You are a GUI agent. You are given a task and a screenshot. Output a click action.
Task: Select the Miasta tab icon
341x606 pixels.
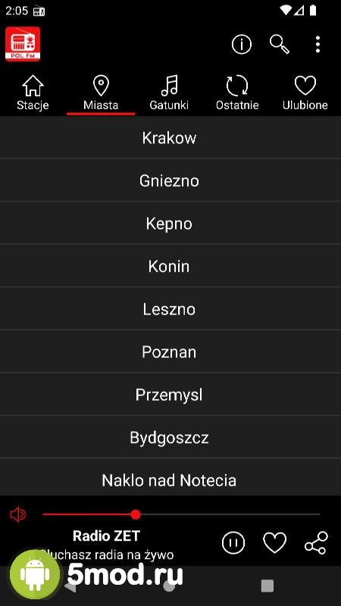click(101, 86)
